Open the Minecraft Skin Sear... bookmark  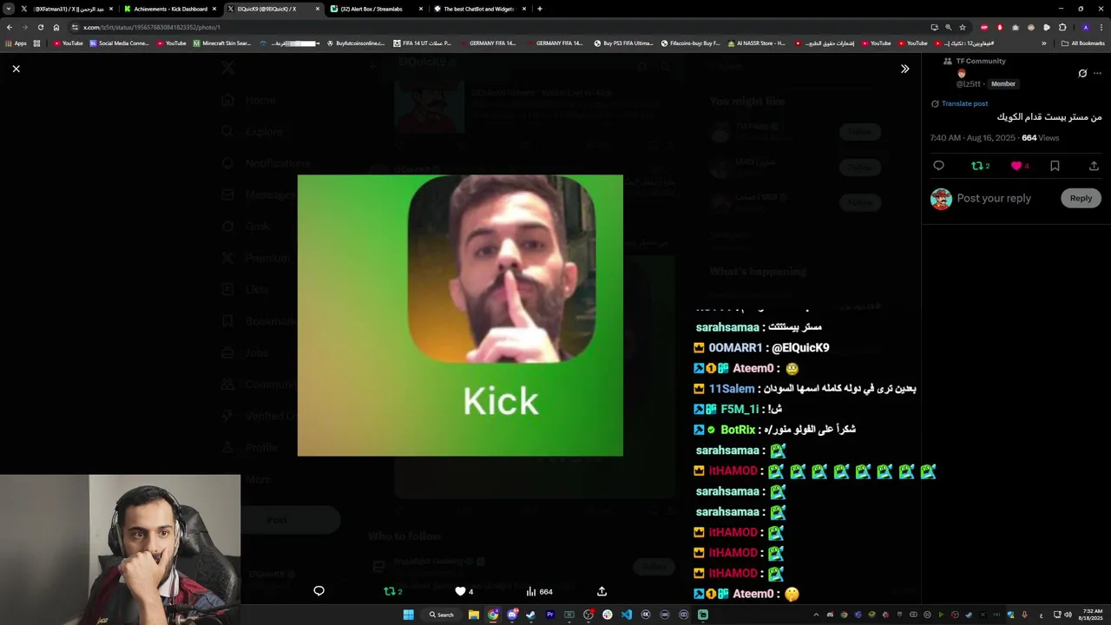pyautogui.click(x=222, y=43)
